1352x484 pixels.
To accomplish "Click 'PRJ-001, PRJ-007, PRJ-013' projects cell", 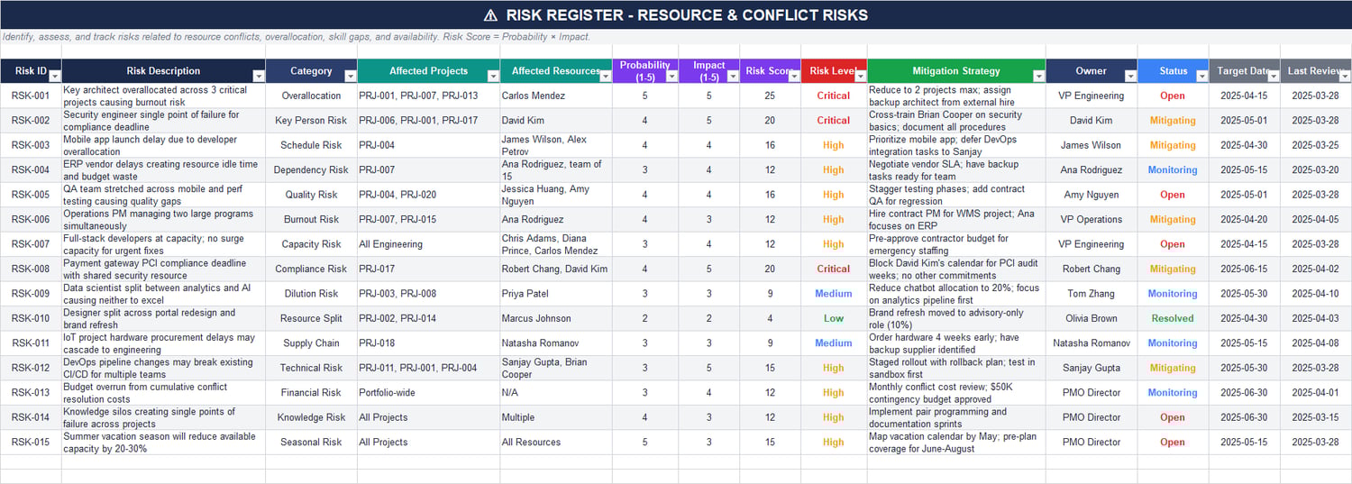I will coord(428,96).
